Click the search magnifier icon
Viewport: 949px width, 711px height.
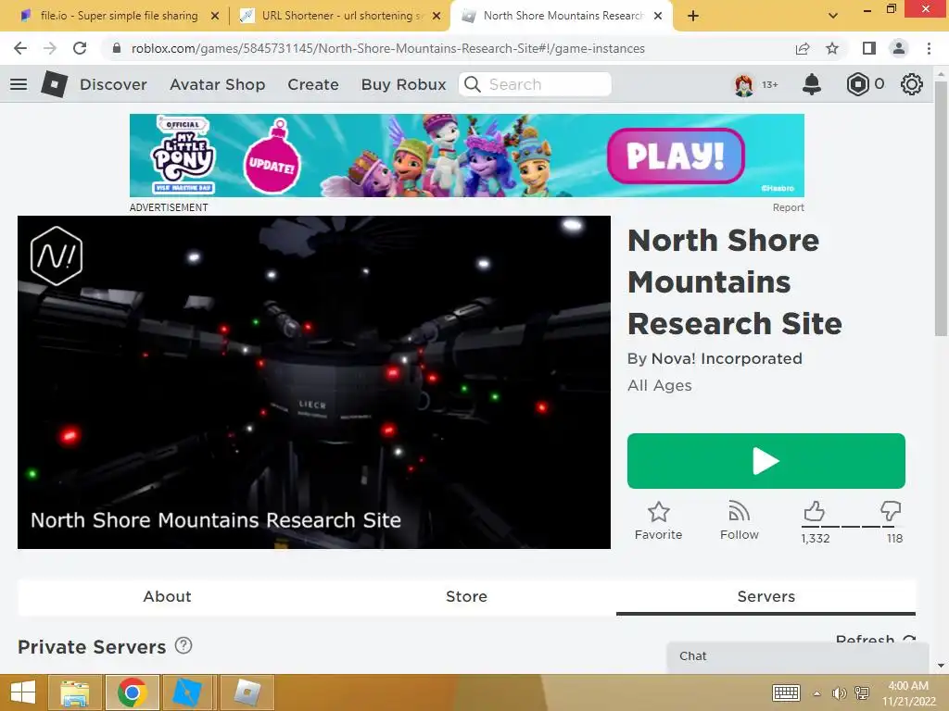tap(473, 84)
